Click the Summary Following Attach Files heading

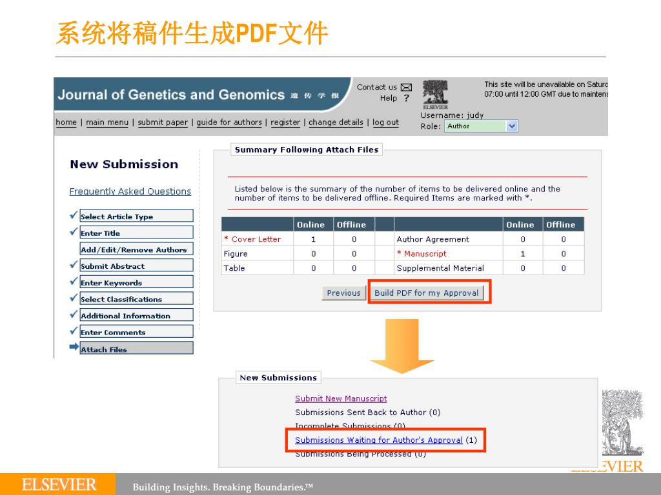[x=307, y=150]
